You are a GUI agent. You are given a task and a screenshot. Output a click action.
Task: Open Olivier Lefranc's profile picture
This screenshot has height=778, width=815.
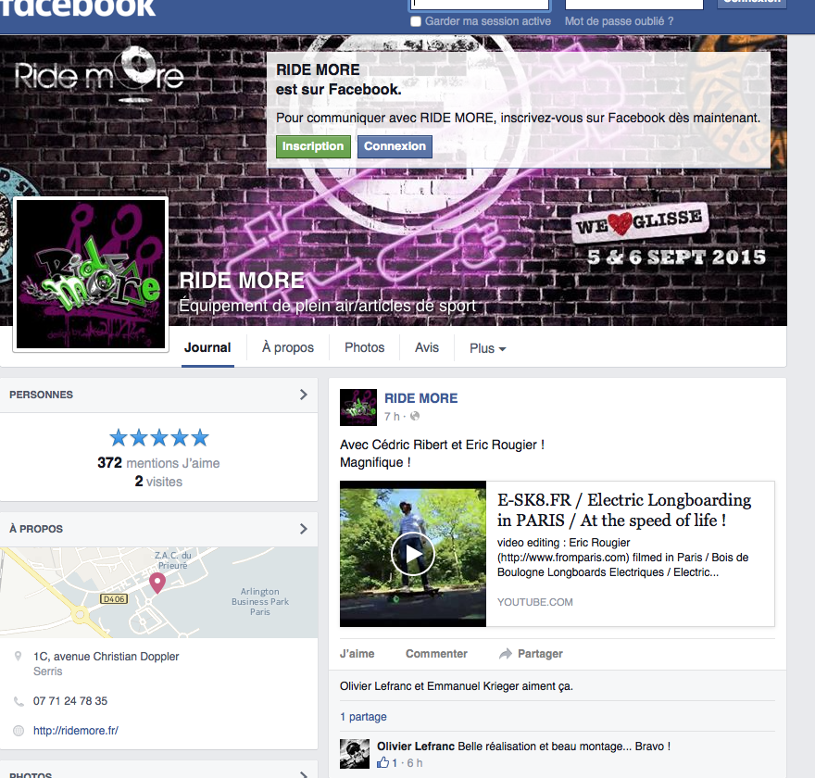355,754
